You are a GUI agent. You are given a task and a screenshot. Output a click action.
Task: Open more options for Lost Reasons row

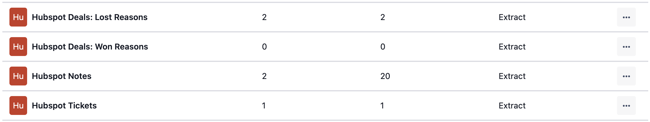626,17
